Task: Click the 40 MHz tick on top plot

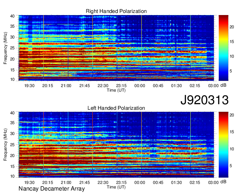Action: click(x=12, y=16)
